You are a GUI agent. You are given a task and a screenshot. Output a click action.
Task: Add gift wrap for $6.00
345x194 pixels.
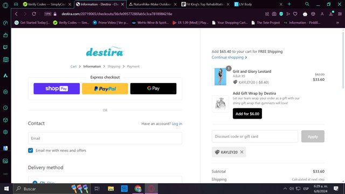click(247, 114)
